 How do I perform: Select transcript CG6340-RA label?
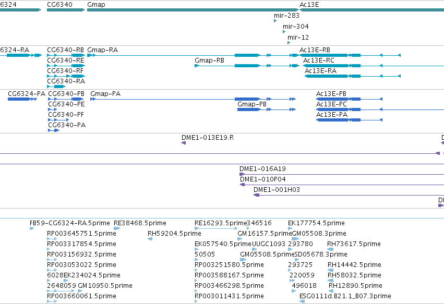tap(66, 81)
